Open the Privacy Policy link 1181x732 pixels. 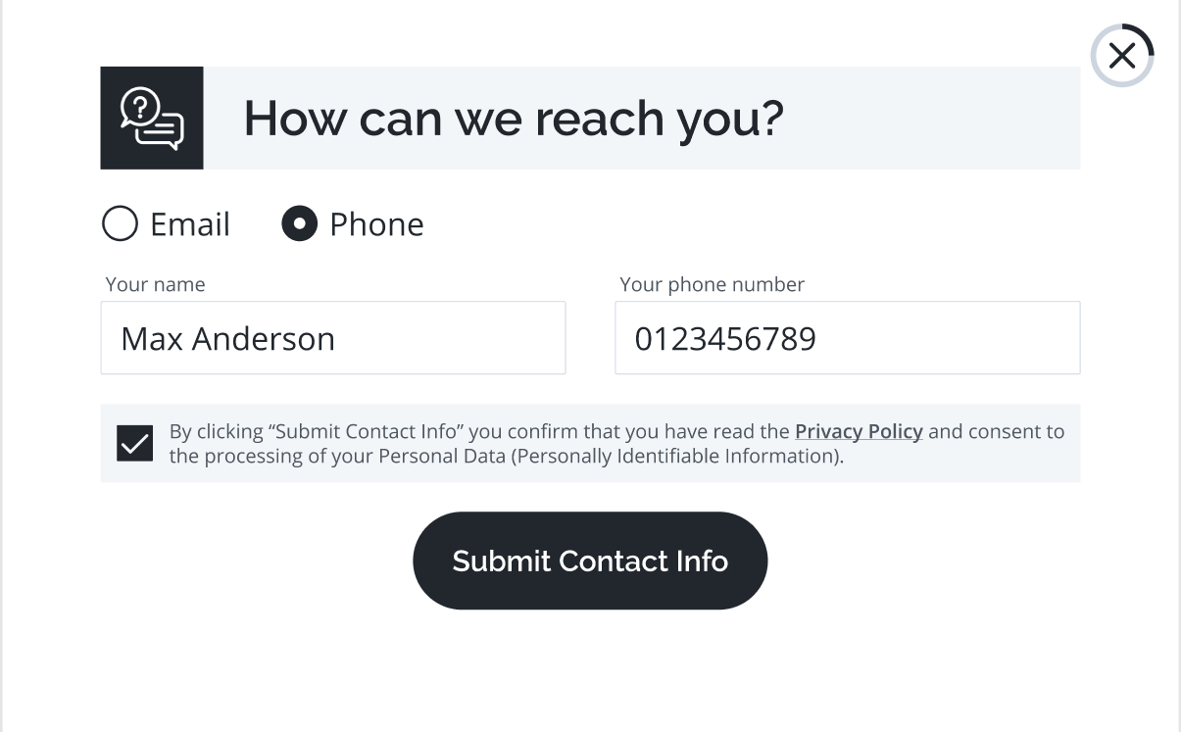point(859,431)
